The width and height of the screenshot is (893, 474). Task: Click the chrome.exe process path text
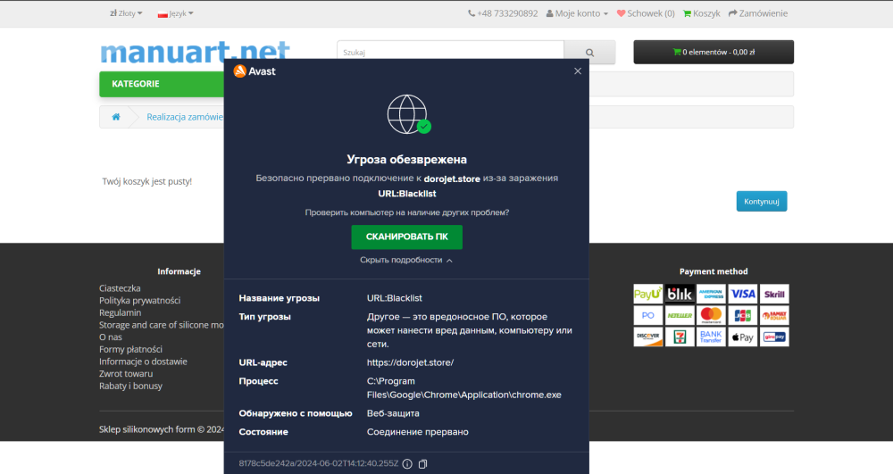pyautogui.click(x=464, y=388)
